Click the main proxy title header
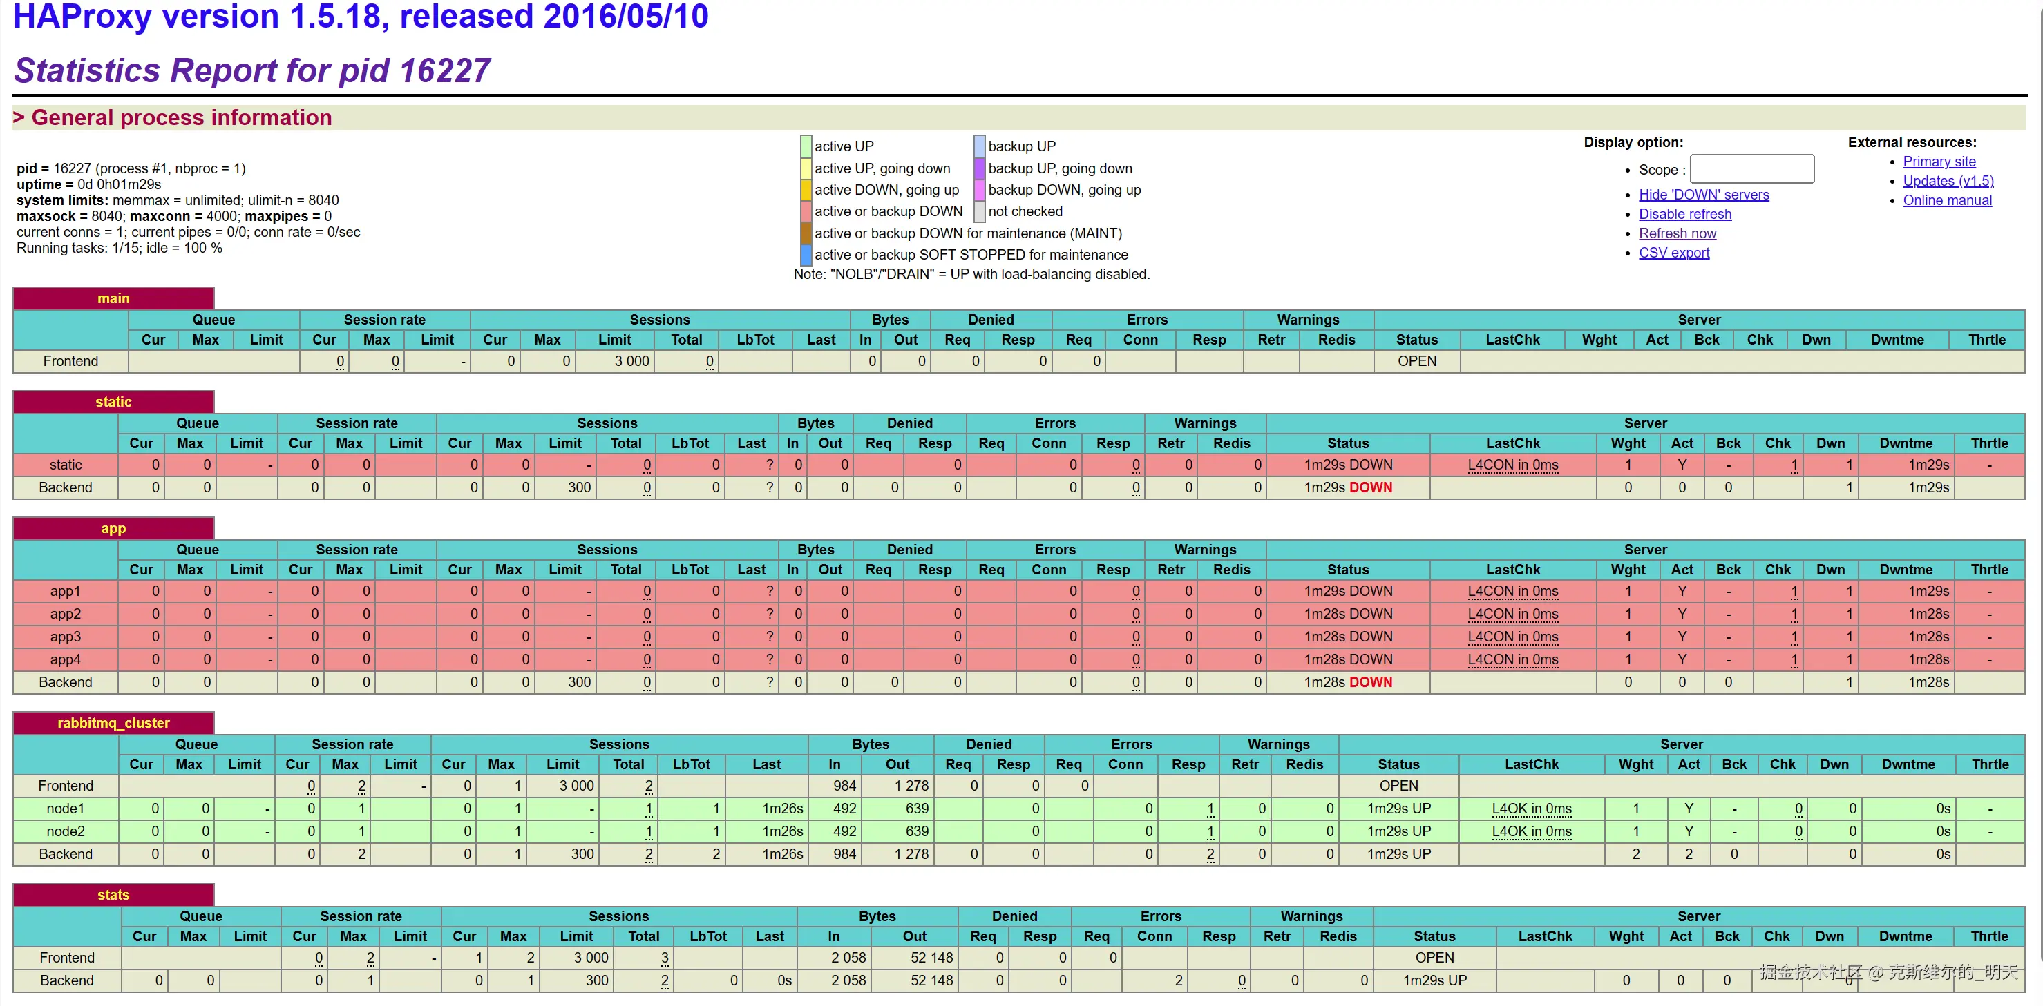The width and height of the screenshot is (2043, 1006). coord(113,299)
